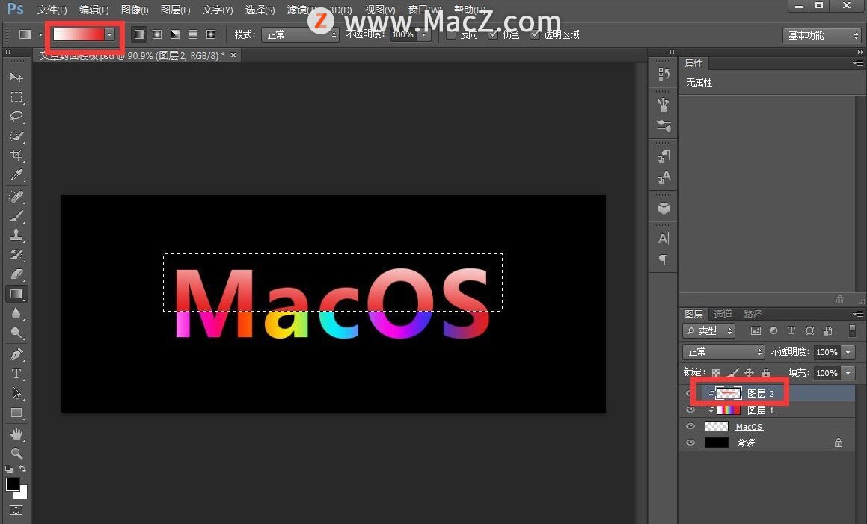This screenshot has height=524, width=867.
Task: Click the background color swatch
Action: tap(22, 493)
